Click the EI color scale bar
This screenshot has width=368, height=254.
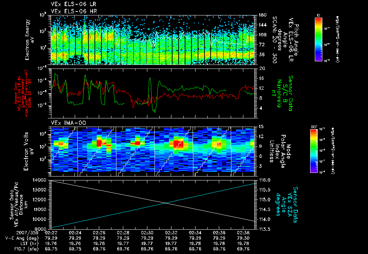click(318, 39)
